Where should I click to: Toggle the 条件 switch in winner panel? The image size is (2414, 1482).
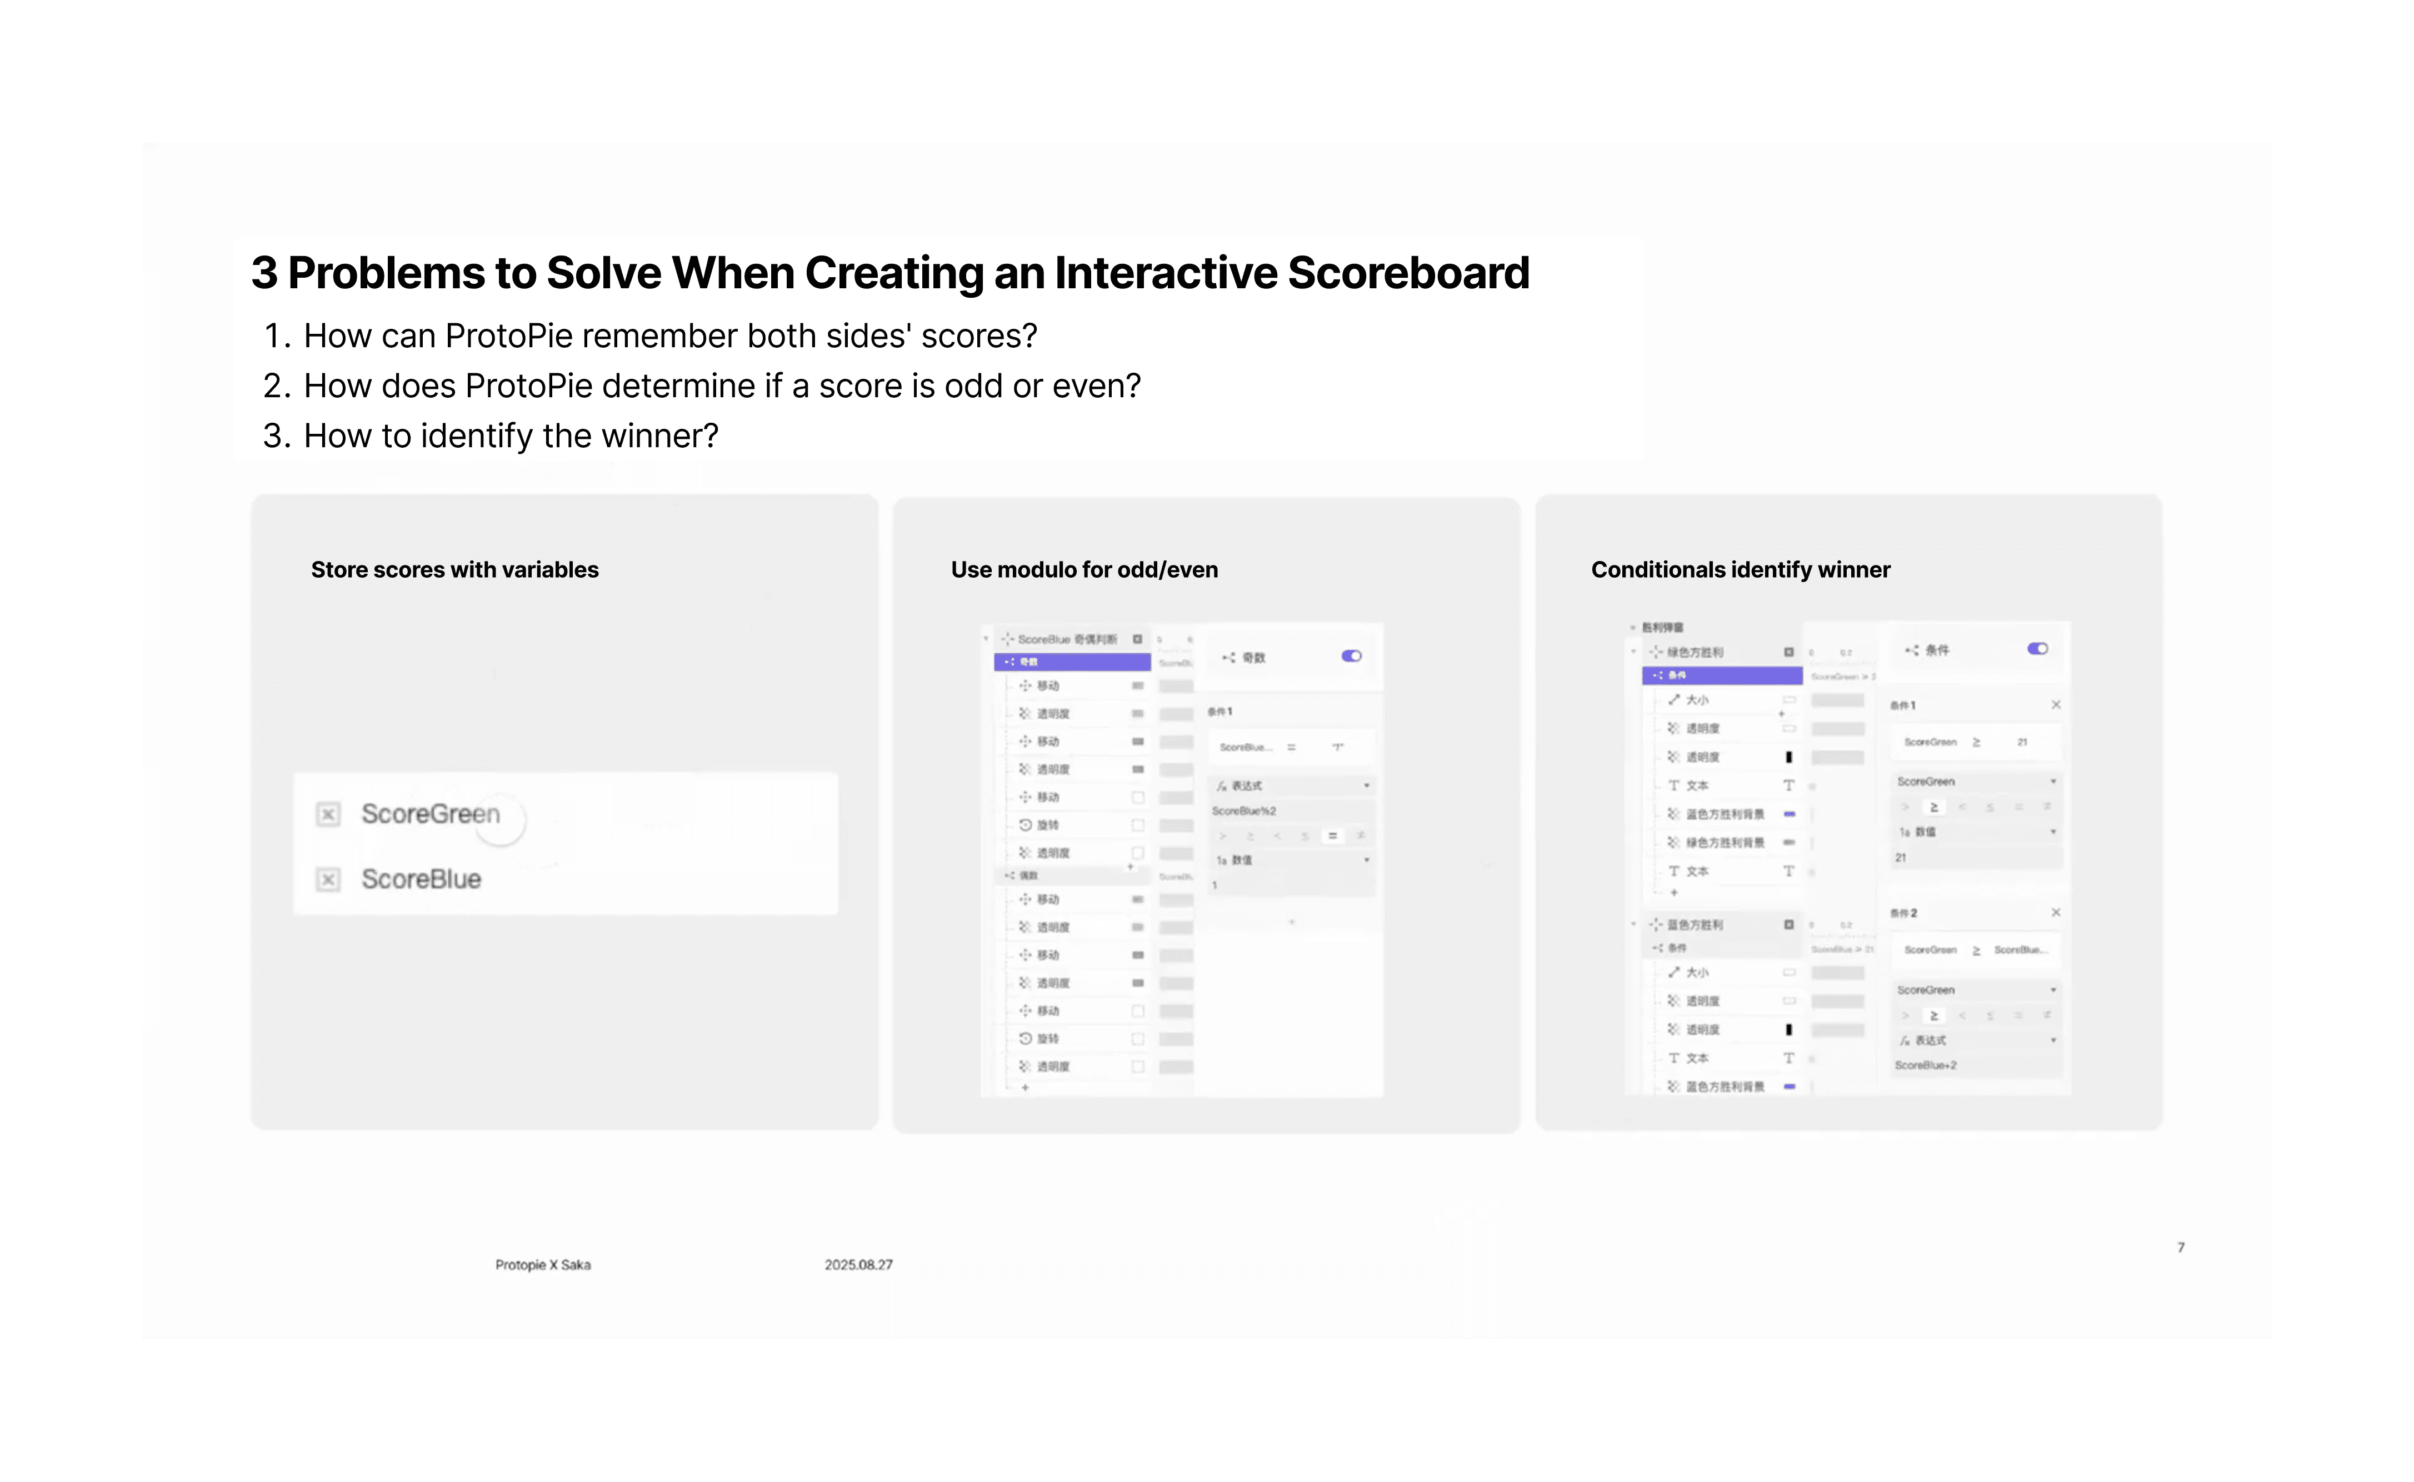[2038, 650]
